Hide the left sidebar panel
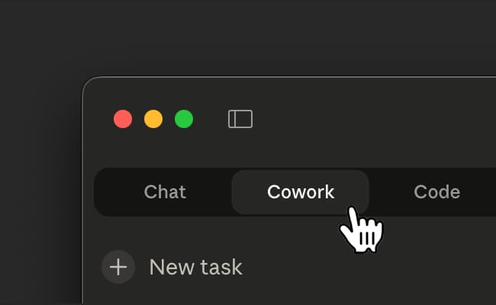Screen dimensions: 496x305 point(240,119)
